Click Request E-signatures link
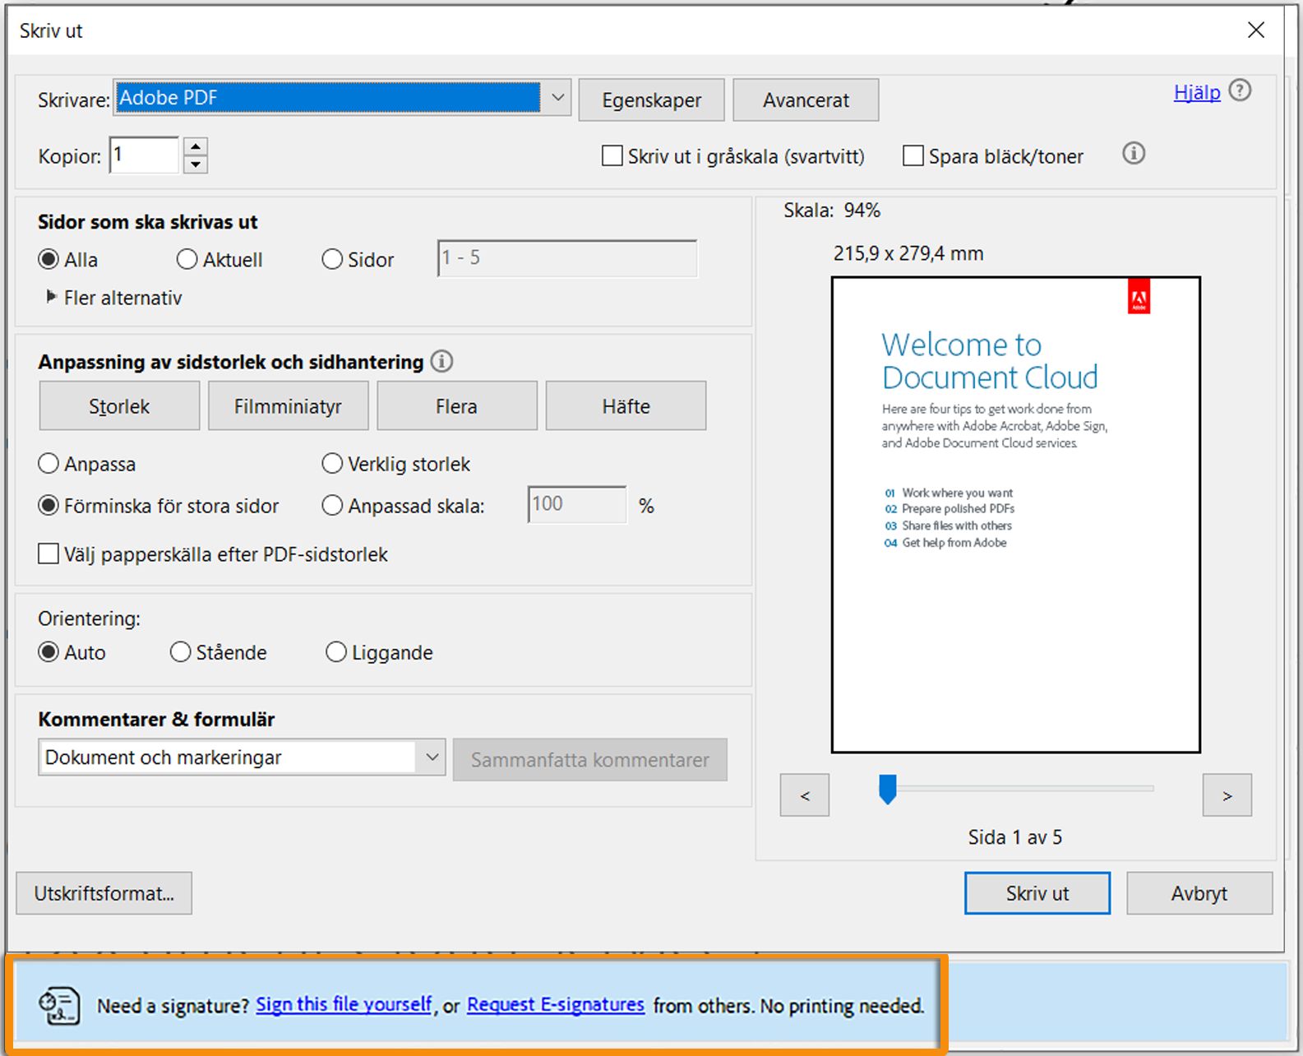 pyautogui.click(x=556, y=1004)
